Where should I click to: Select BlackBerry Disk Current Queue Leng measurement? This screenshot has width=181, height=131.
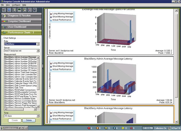pyautogui.click(x=20, y=86)
